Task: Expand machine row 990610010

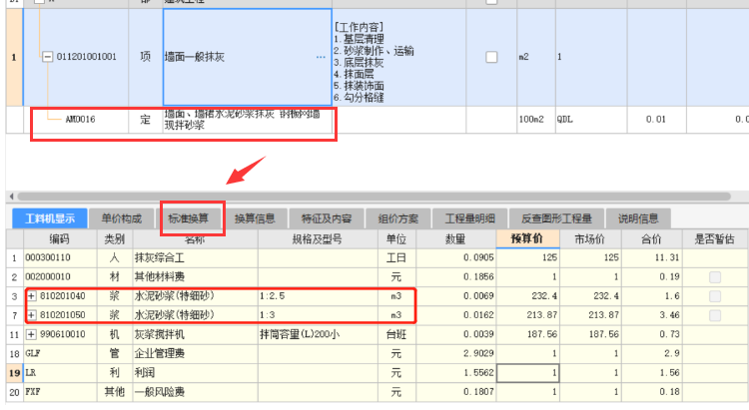Action: [31, 334]
